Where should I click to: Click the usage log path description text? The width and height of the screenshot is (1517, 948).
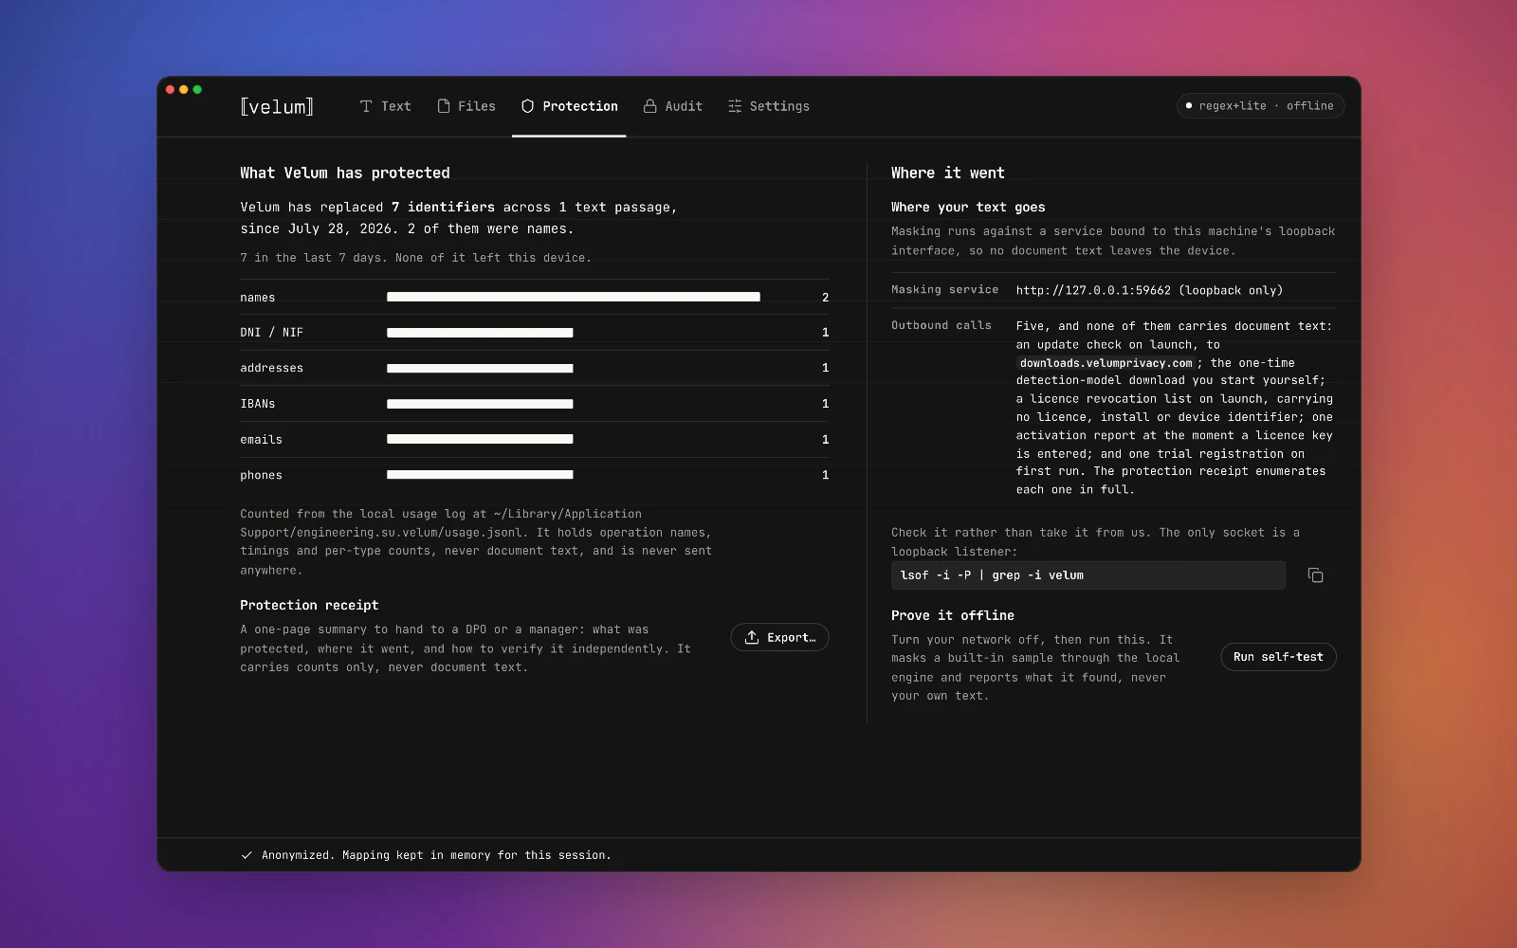[x=476, y=541]
